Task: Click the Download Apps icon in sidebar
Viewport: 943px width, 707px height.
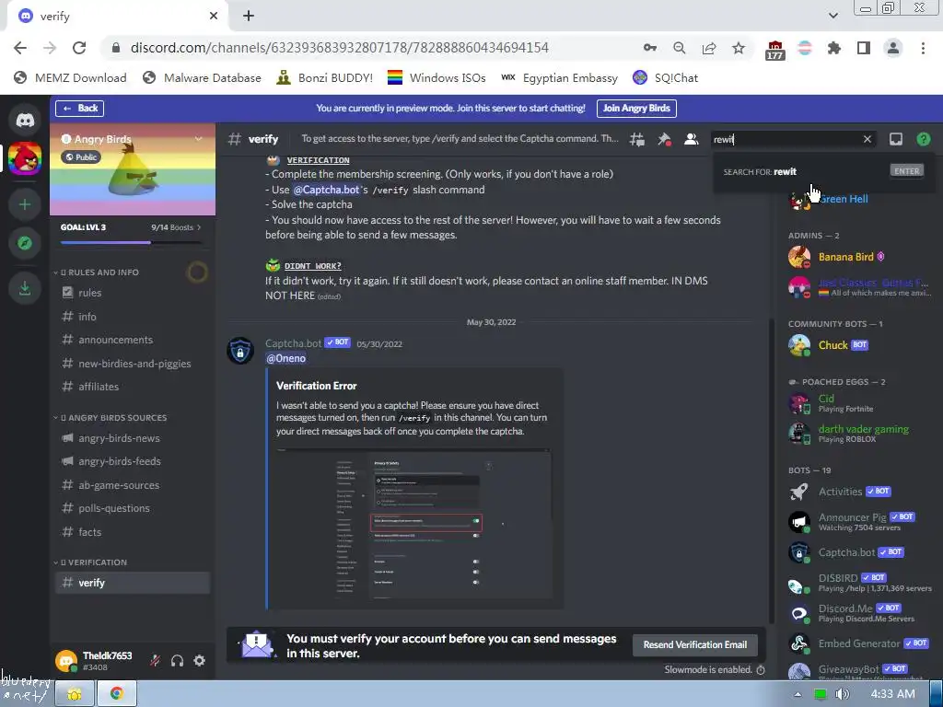Action: (x=25, y=288)
